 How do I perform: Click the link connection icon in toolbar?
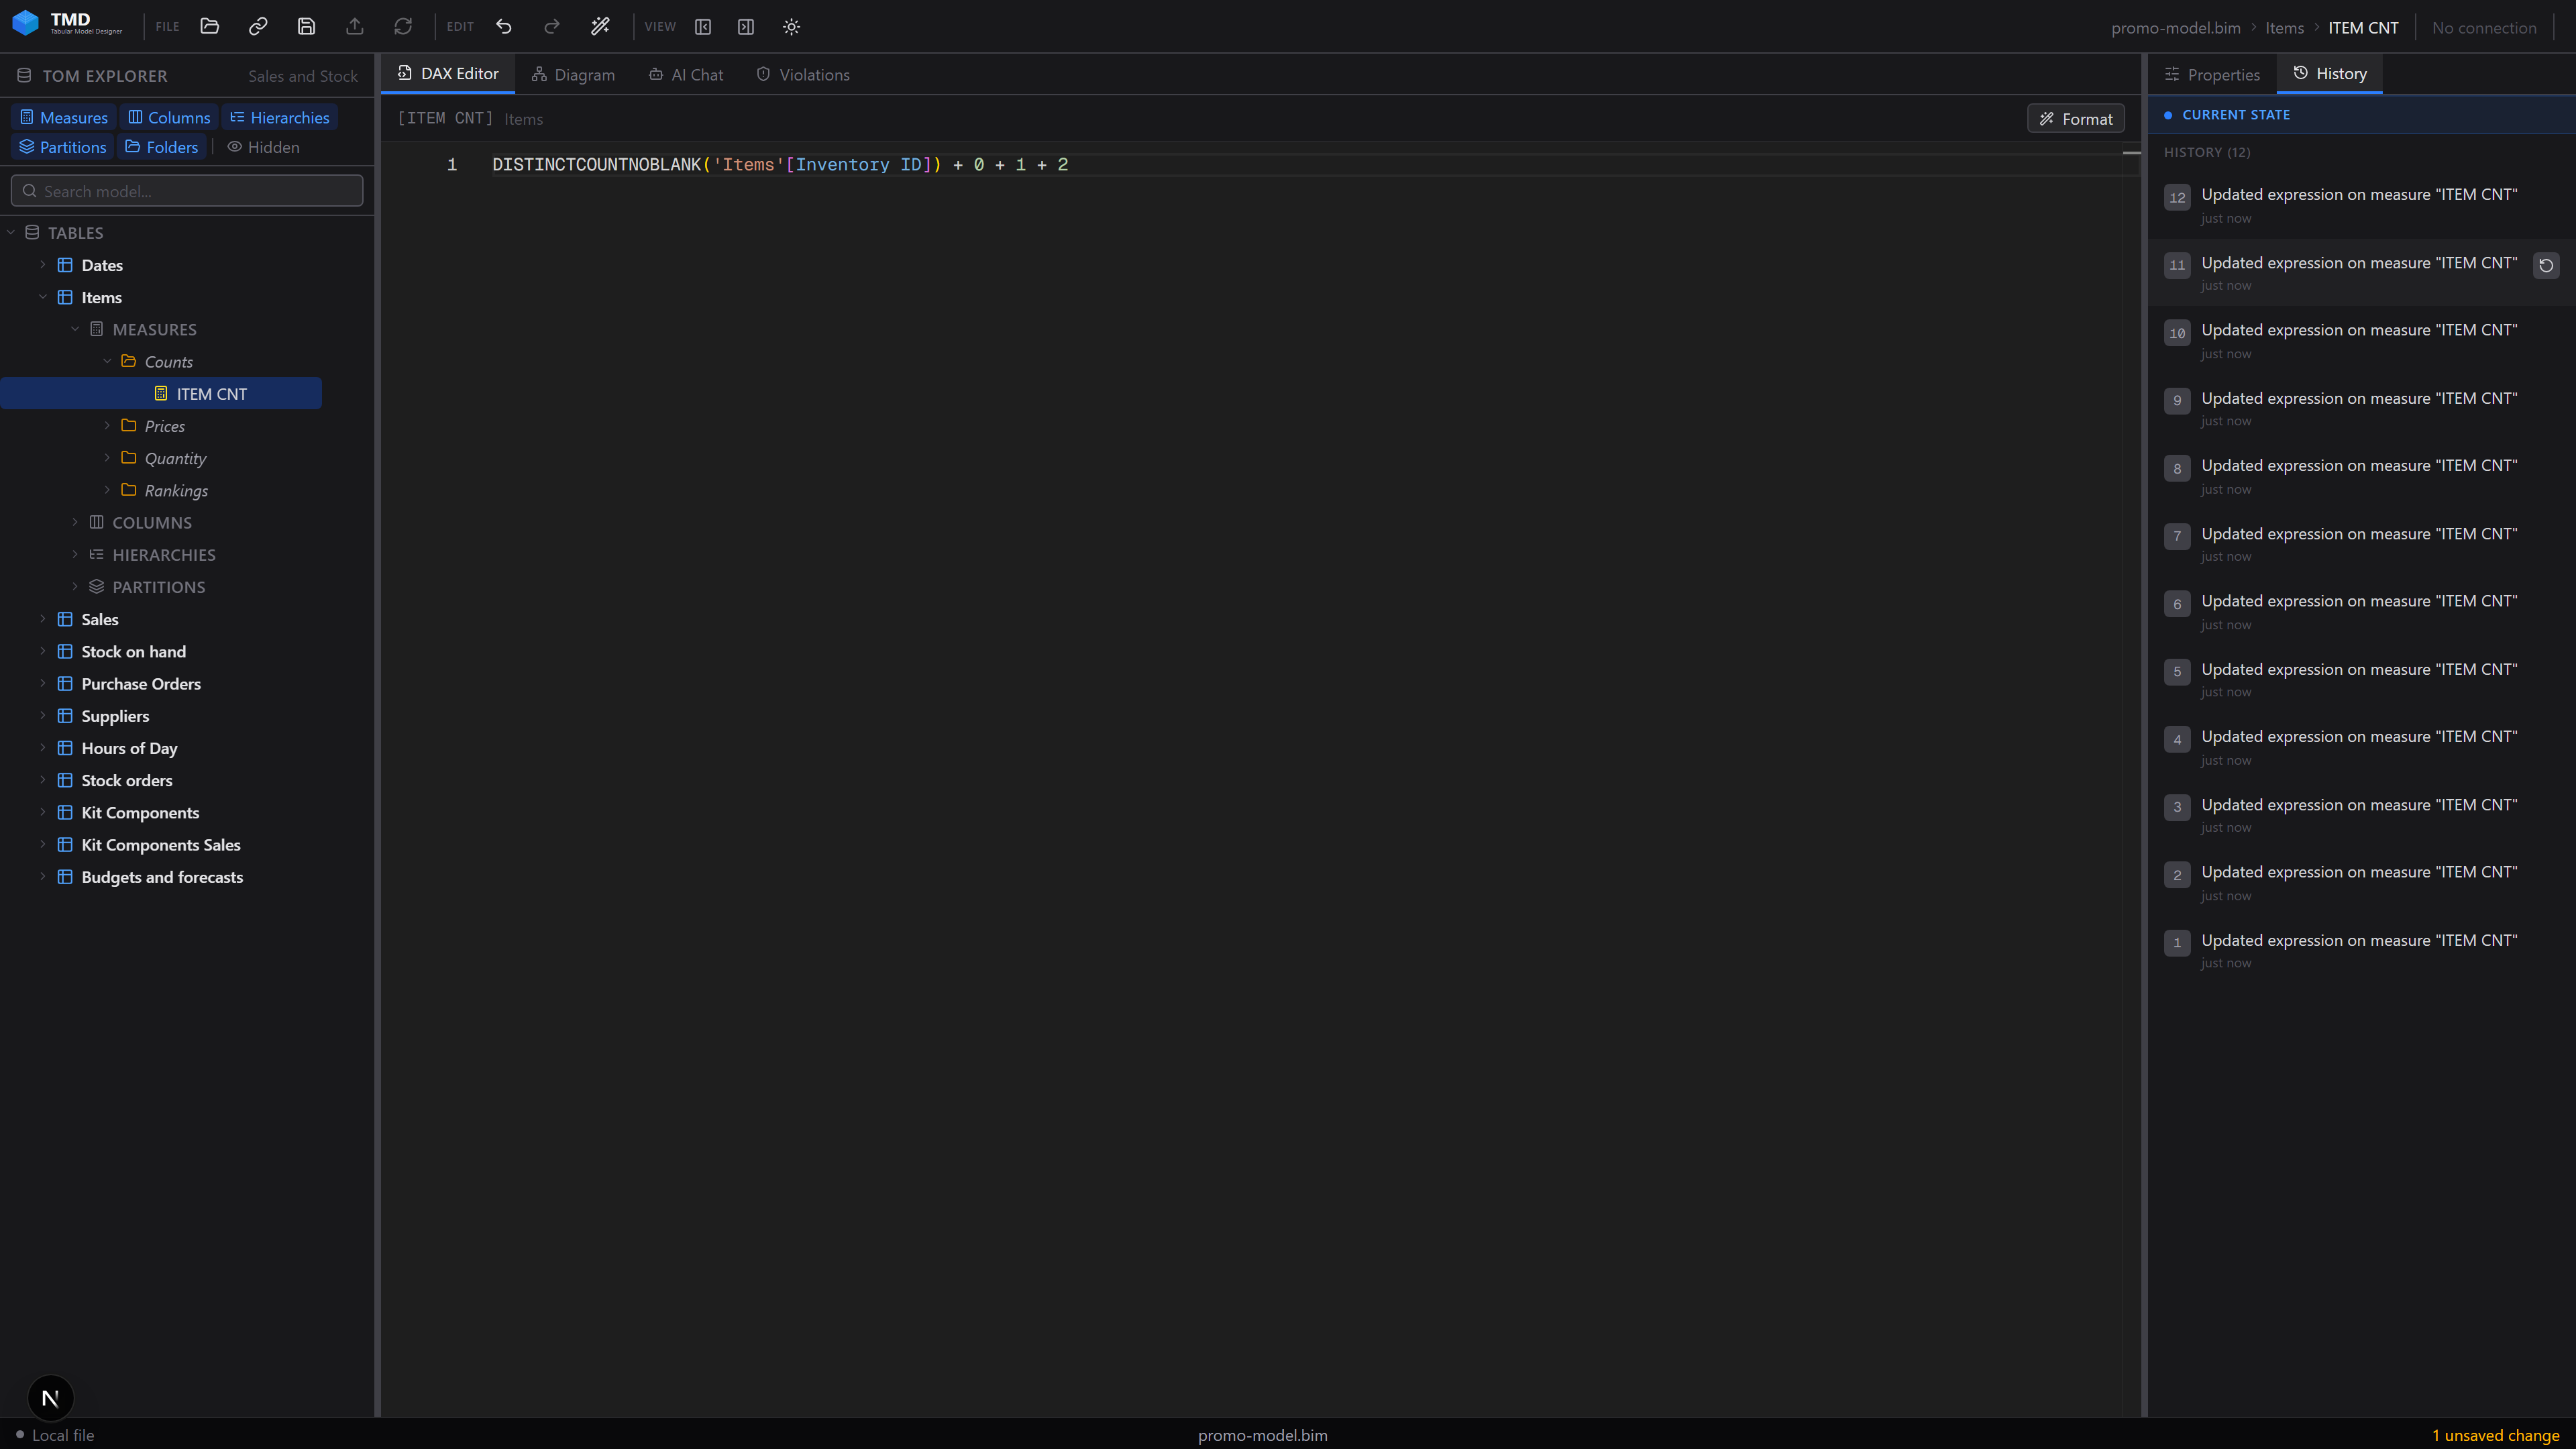(258, 27)
